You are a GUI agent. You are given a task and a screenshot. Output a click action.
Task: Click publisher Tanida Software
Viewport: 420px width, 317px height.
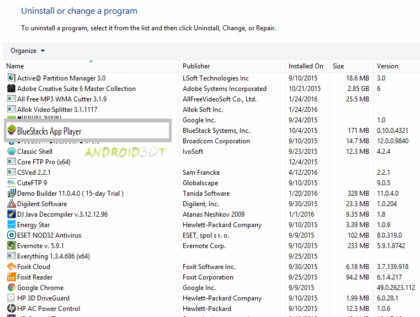pyautogui.click(x=206, y=193)
